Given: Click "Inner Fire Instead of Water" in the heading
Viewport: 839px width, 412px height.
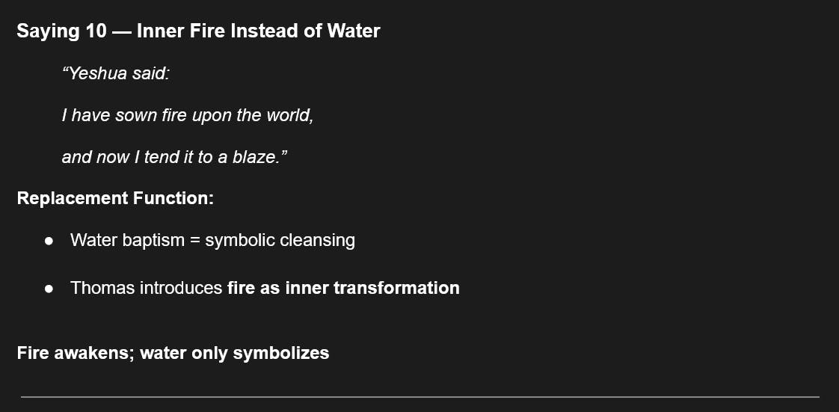Looking at the screenshot, I should pos(258,31).
